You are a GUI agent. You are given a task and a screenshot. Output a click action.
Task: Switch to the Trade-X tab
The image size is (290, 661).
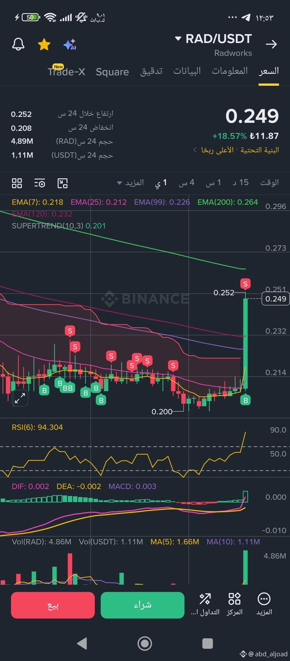(66, 71)
